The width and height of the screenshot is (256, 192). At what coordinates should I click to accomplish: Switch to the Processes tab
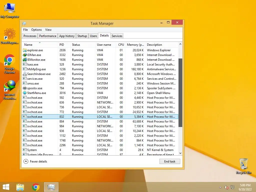30,36
